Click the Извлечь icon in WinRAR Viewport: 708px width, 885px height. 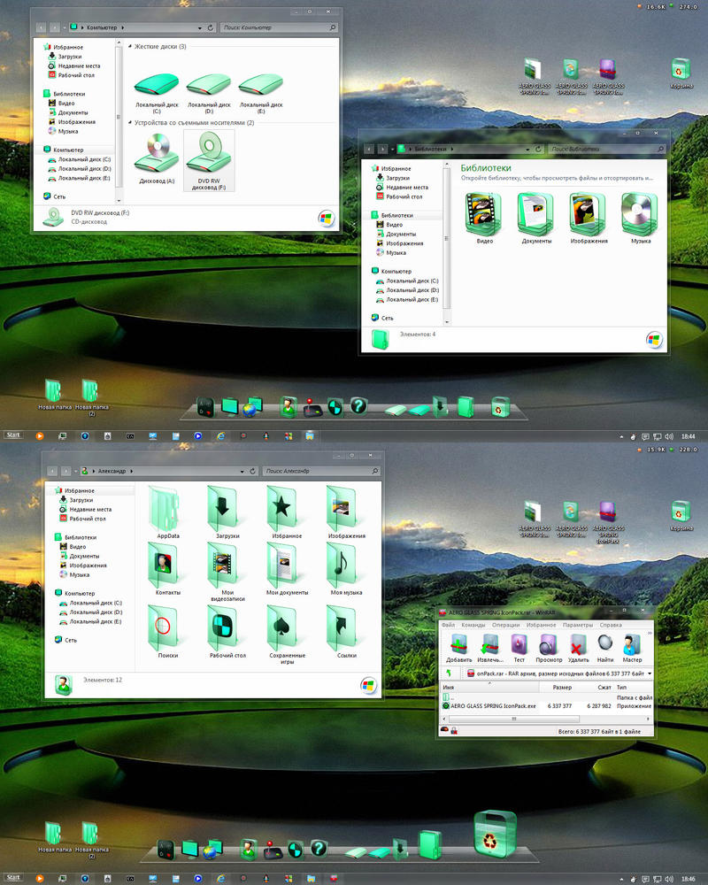tap(489, 646)
